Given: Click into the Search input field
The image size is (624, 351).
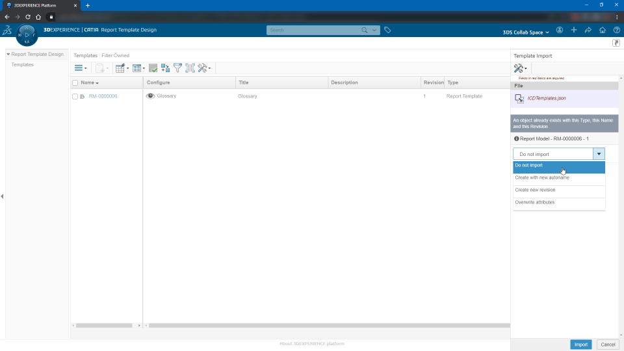Looking at the screenshot, I should [x=313, y=31].
